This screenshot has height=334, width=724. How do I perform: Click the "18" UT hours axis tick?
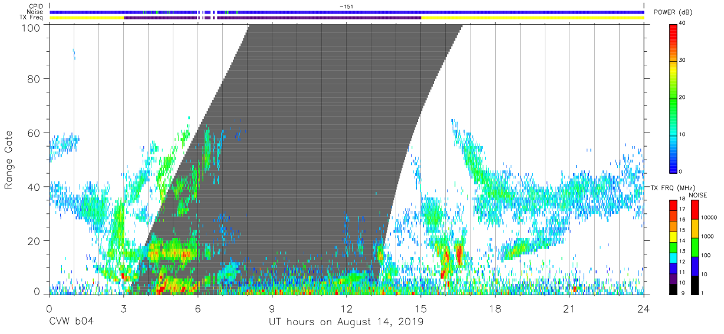coord(495,308)
